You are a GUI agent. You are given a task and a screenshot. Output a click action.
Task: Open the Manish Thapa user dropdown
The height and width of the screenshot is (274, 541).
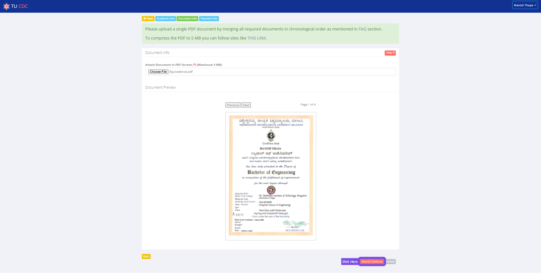[525, 5]
